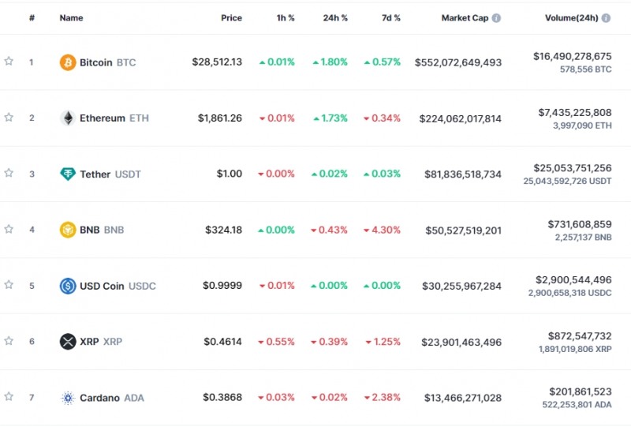Viewport: 631px width, 427px height.
Task: Sort by the # rank column header
Action: pos(32,18)
